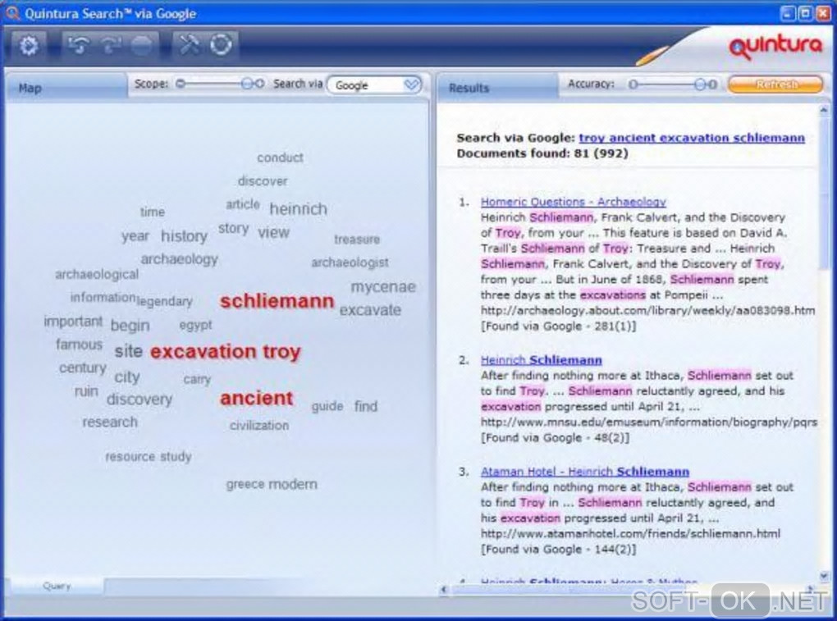Image resolution: width=837 pixels, height=621 pixels.
Task: Click the word 'discover' in the map
Action: (x=262, y=180)
